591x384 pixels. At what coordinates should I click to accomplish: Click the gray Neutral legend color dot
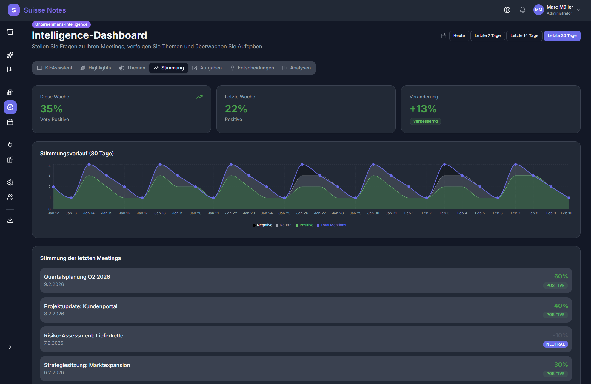click(x=277, y=225)
